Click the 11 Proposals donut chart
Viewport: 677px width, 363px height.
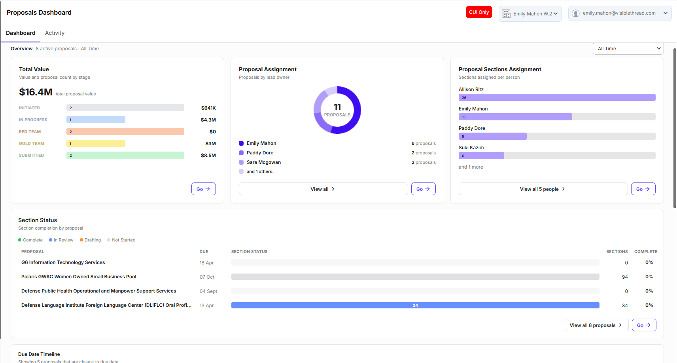pyautogui.click(x=337, y=110)
